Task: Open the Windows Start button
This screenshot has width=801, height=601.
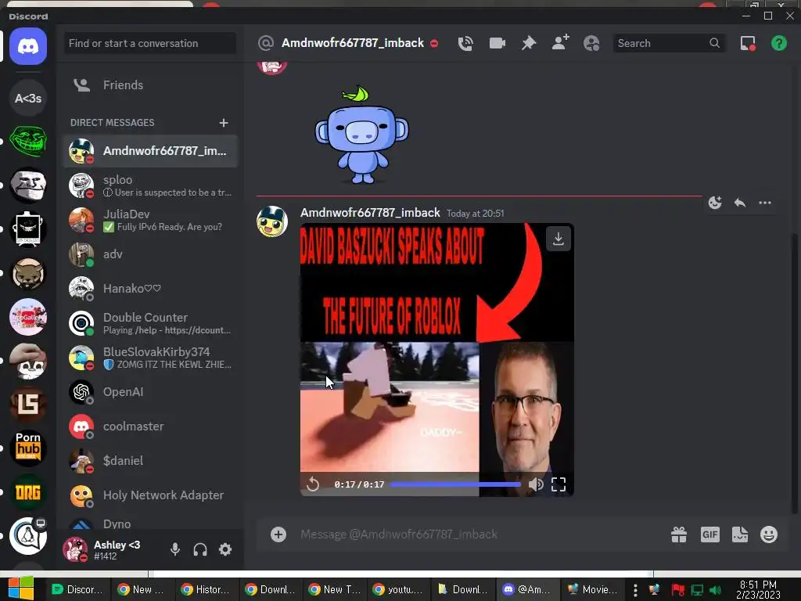Action: [x=21, y=588]
